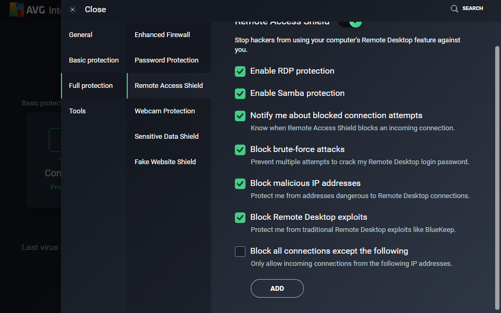Uncheck Enable RDP protection
The image size is (501, 313).
coord(240,71)
